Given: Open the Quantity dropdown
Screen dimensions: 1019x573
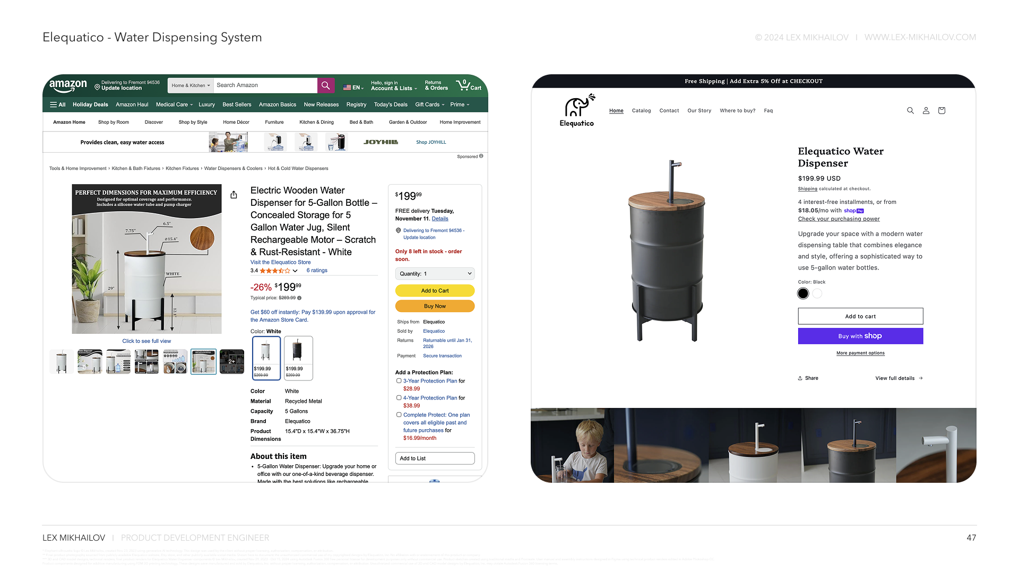Looking at the screenshot, I should pyautogui.click(x=435, y=274).
